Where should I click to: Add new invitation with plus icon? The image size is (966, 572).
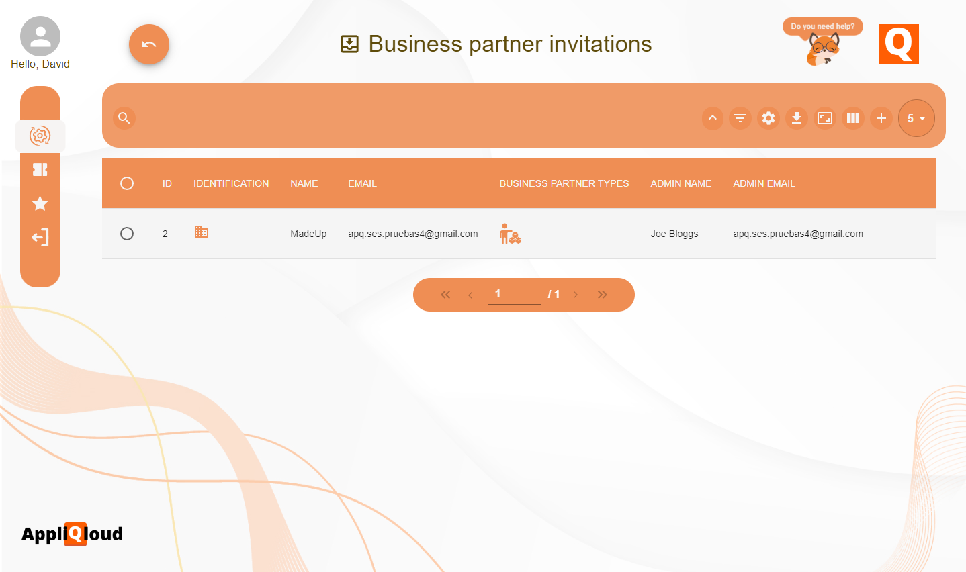881,118
